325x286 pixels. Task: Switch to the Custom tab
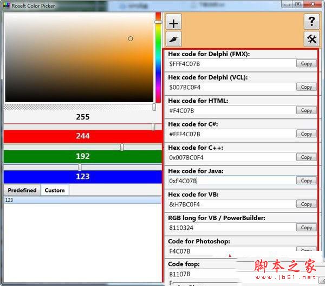coord(55,190)
